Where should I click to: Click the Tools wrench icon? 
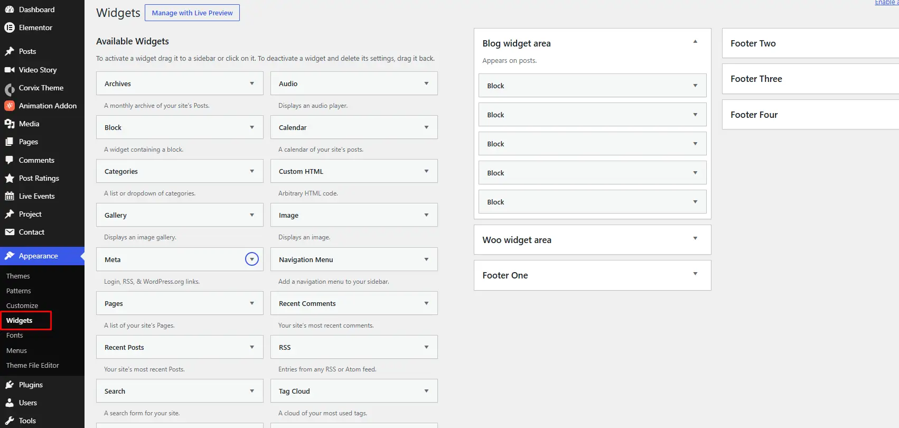click(10, 421)
